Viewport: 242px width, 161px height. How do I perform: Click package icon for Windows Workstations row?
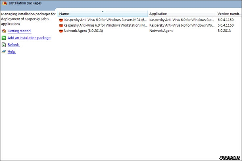coord(61,25)
